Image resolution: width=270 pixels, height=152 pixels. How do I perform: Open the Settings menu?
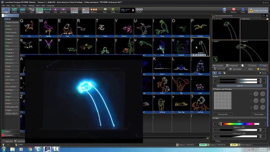point(31,5)
